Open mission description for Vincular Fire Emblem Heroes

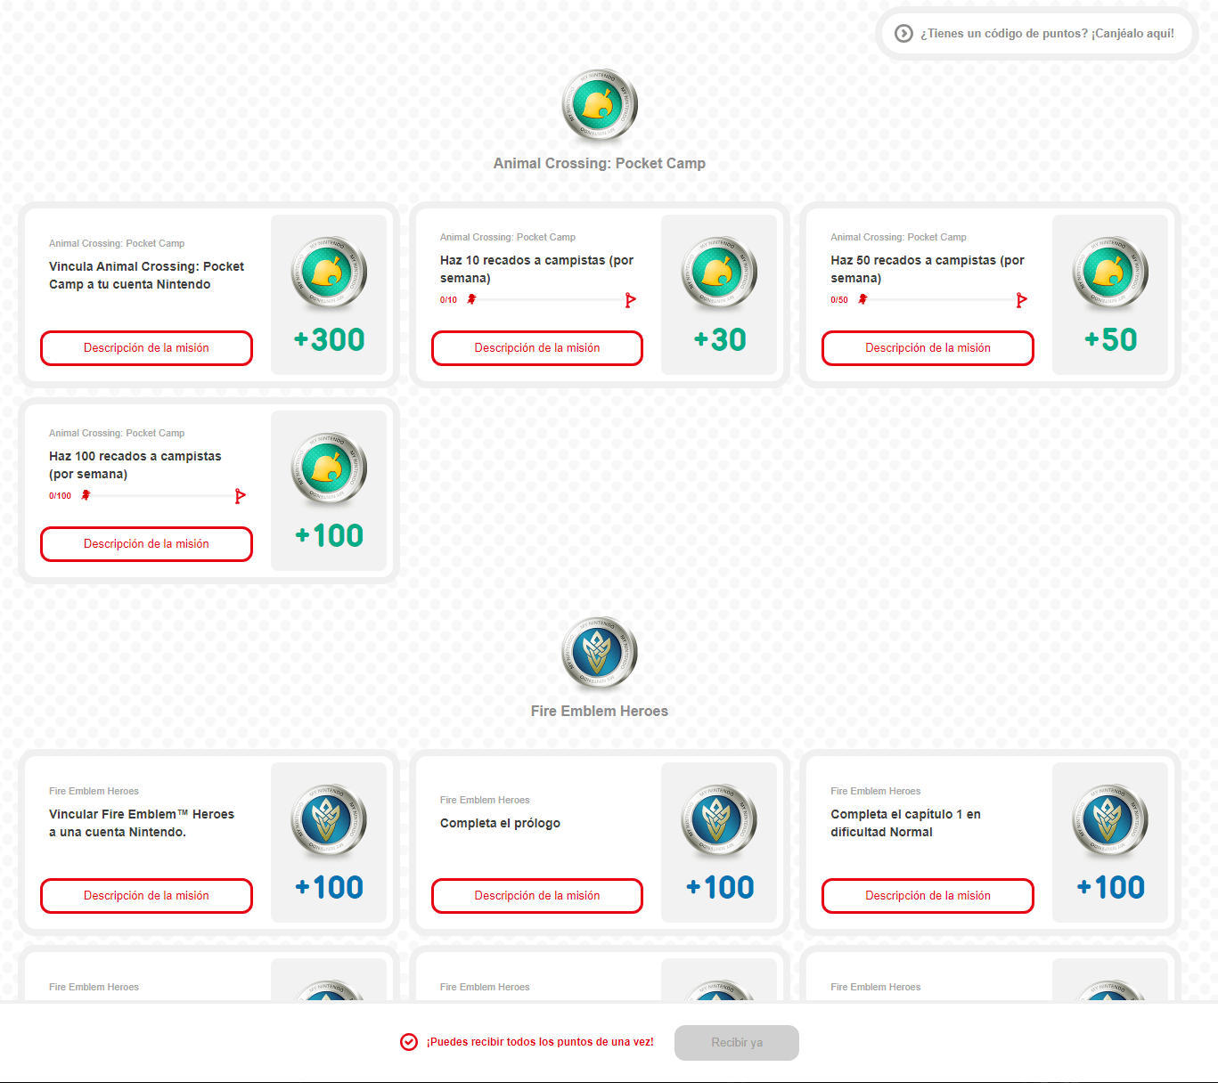coord(146,896)
